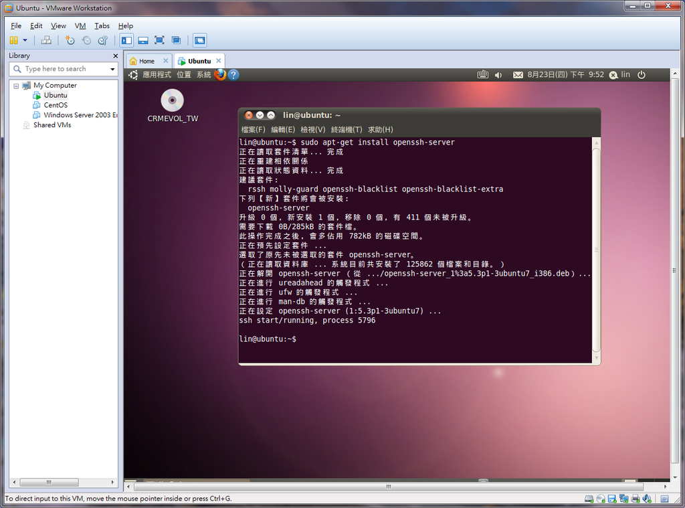Select the Windows Server 2003 VM
685x508 pixels.
[x=80, y=115]
